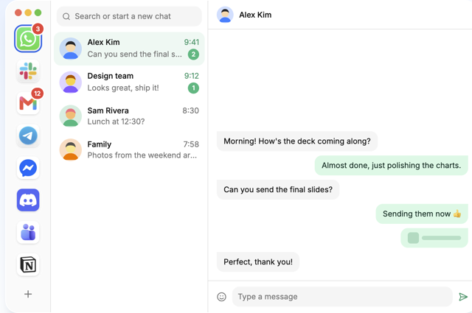
Task: Open the Design team conversation
Action: click(129, 82)
